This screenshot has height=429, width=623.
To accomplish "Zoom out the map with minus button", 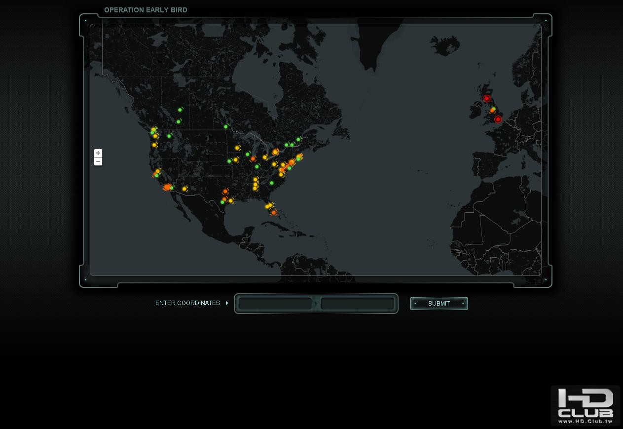I will coord(98,161).
